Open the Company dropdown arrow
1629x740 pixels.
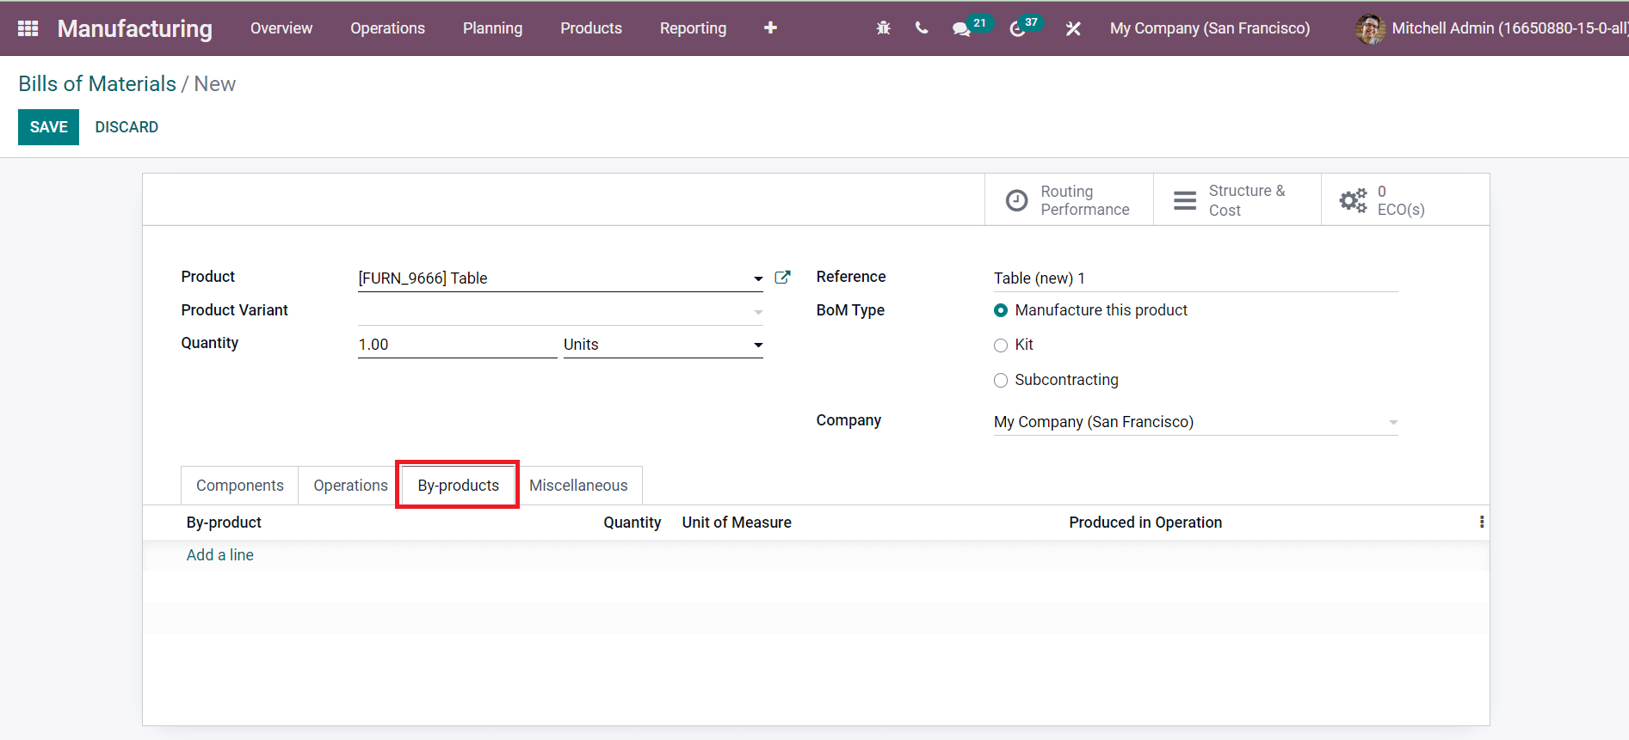tap(1393, 422)
